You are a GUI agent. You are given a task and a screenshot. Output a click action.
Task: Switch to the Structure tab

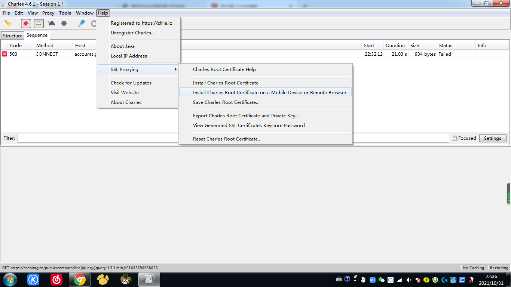[x=13, y=36]
